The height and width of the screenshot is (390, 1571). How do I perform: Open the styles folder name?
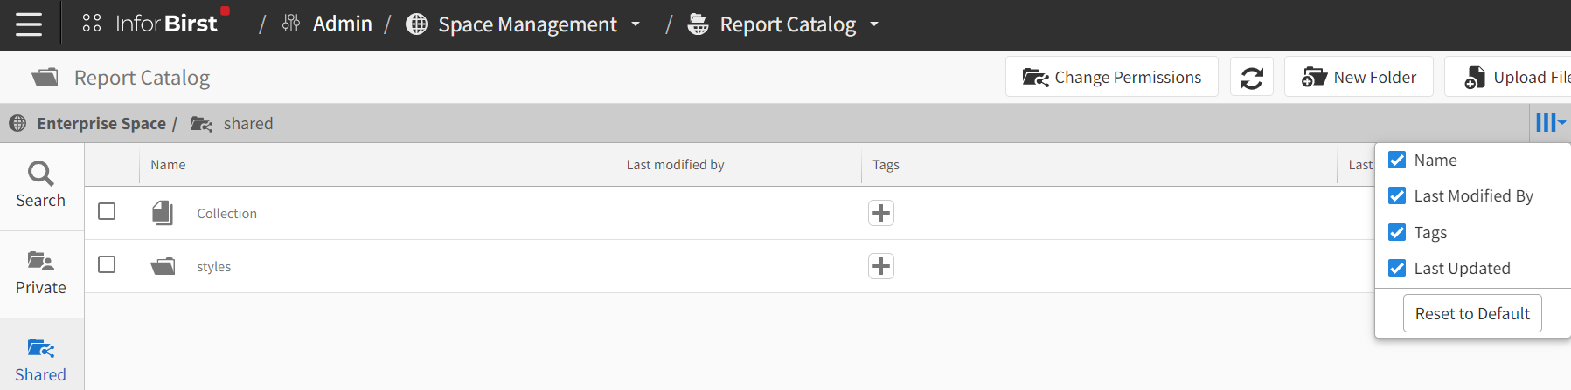point(213,266)
